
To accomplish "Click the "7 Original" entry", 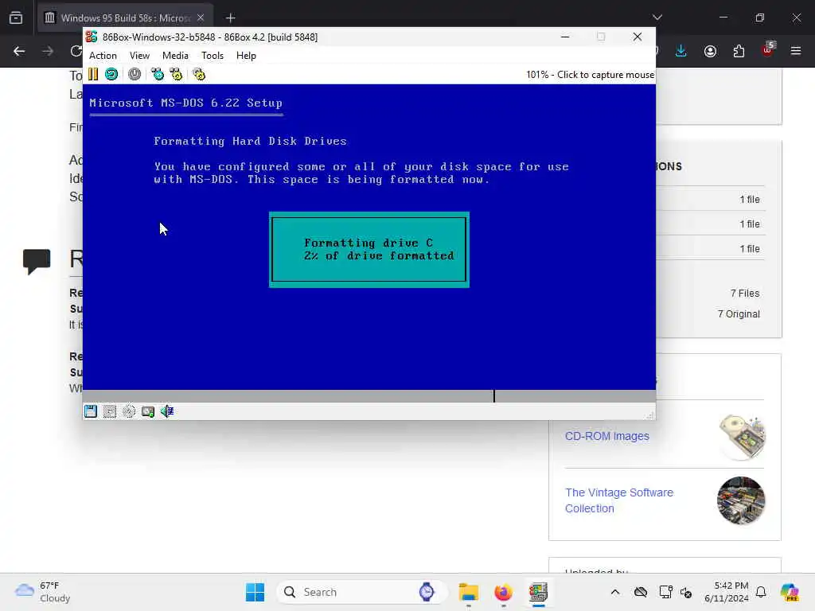I will [x=739, y=314].
